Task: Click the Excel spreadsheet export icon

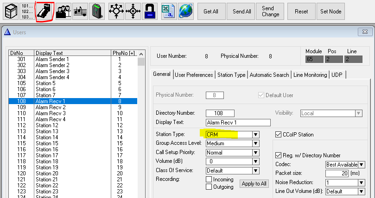Action: pyautogui.click(x=168, y=11)
